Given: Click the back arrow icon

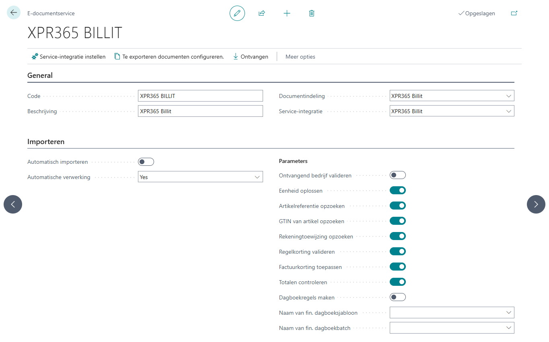Looking at the screenshot, I should pyautogui.click(x=14, y=13).
